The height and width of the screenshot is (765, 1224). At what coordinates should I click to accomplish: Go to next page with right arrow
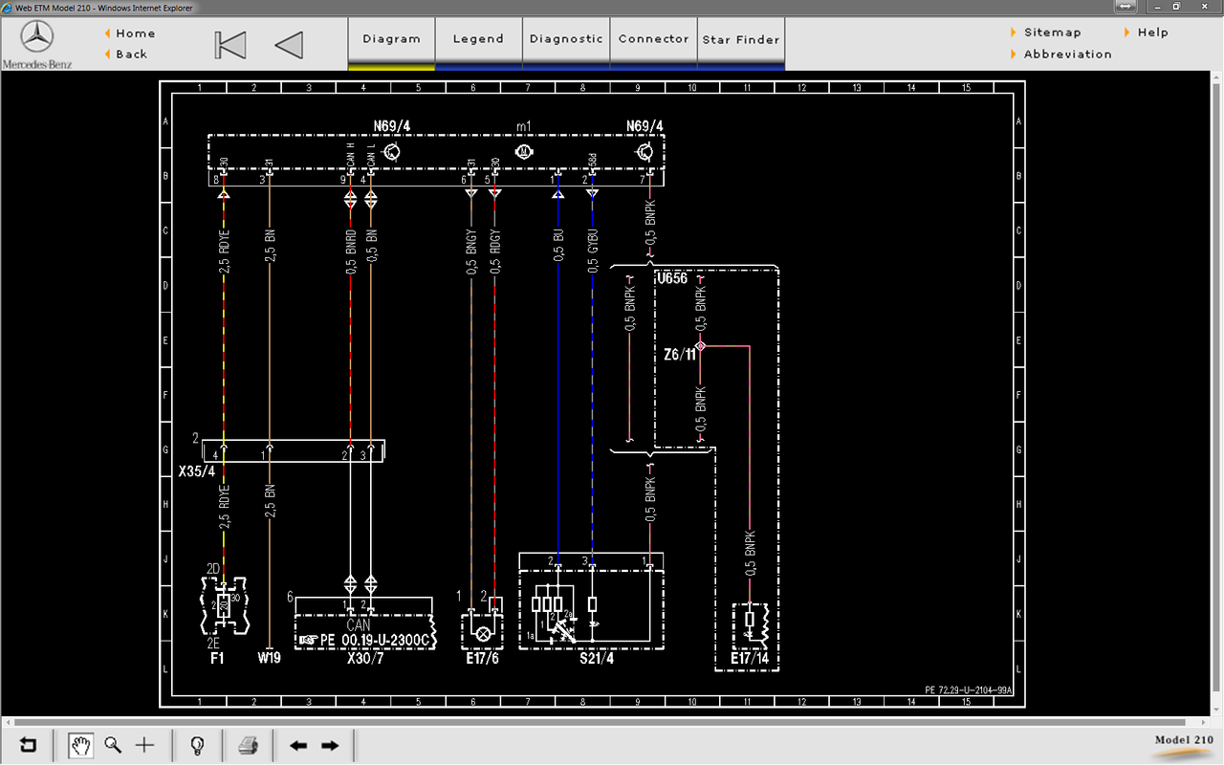pos(330,746)
